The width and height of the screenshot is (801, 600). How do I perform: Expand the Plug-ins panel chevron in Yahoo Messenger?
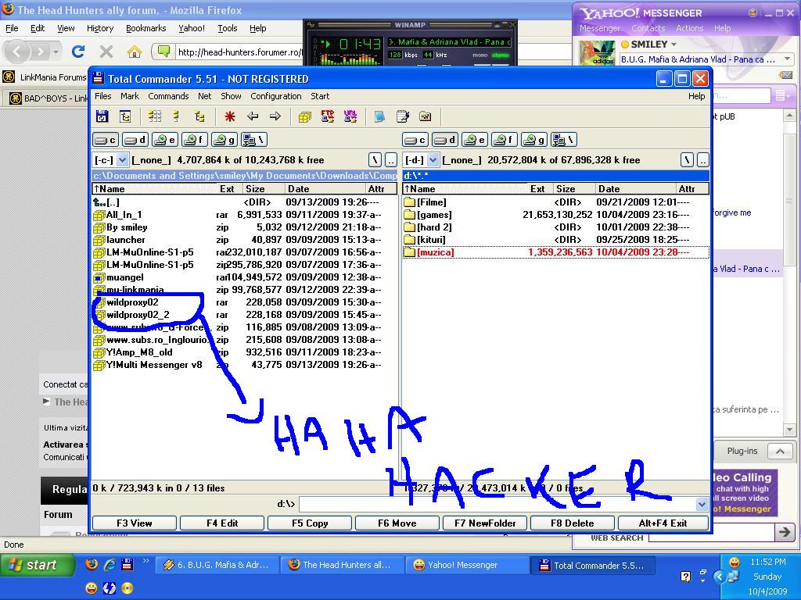point(780,452)
